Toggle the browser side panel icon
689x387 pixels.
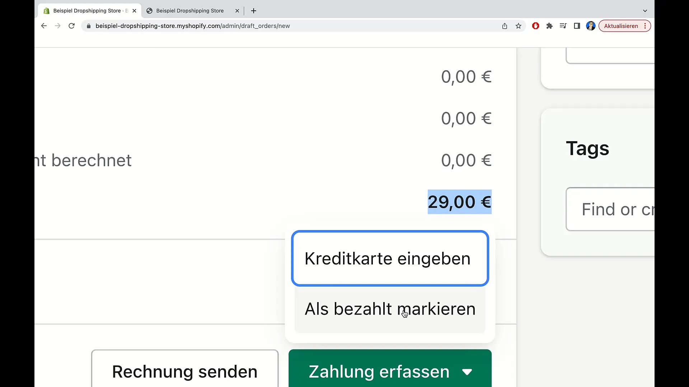(x=577, y=26)
